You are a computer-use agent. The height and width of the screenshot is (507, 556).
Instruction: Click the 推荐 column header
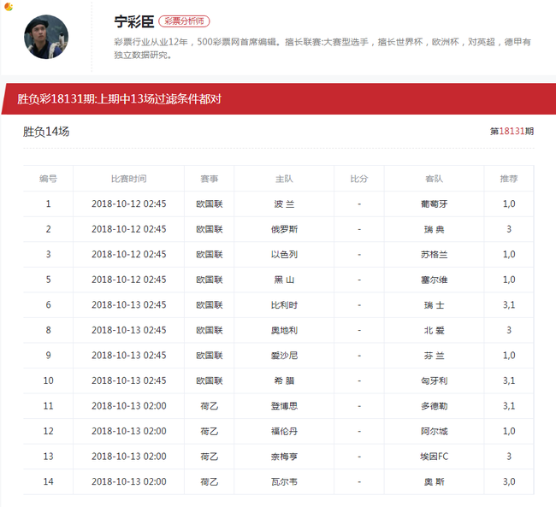click(509, 179)
